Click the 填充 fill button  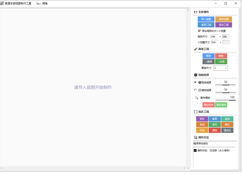215,125
